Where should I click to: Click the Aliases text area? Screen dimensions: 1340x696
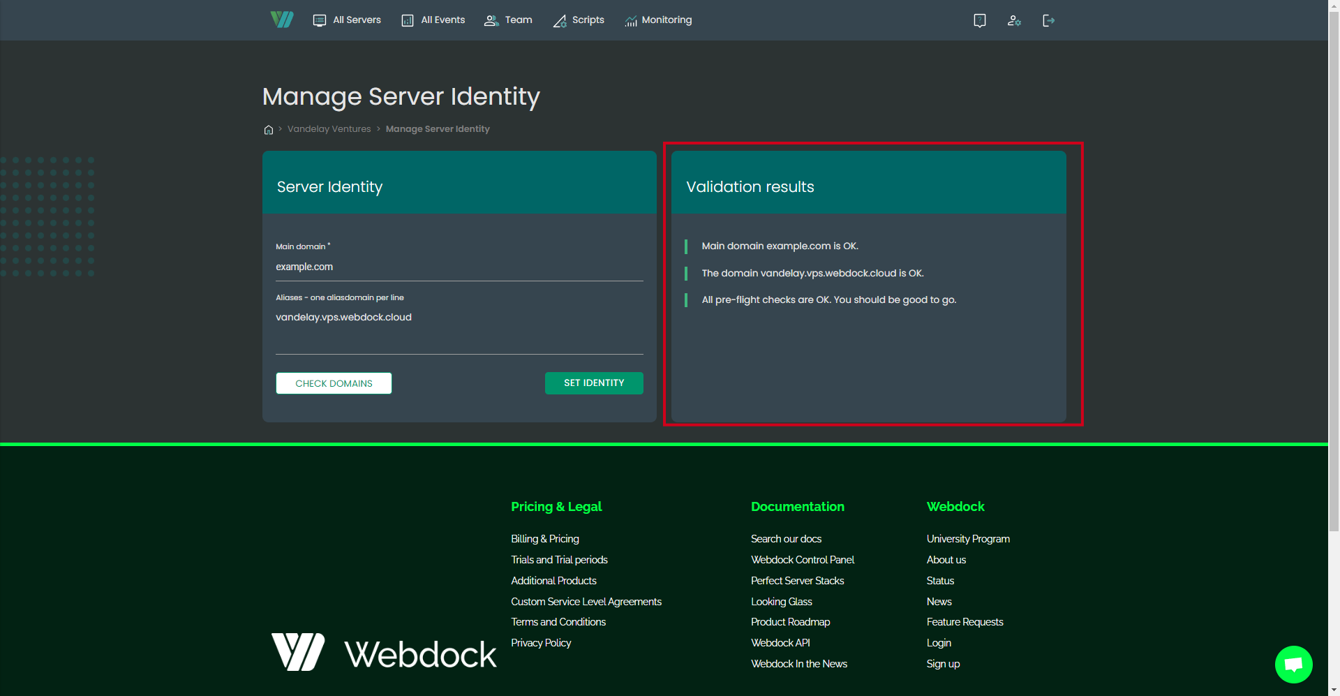tap(459, 330)
